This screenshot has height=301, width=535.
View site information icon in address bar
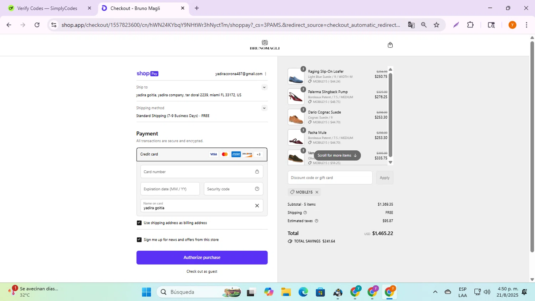54,25
